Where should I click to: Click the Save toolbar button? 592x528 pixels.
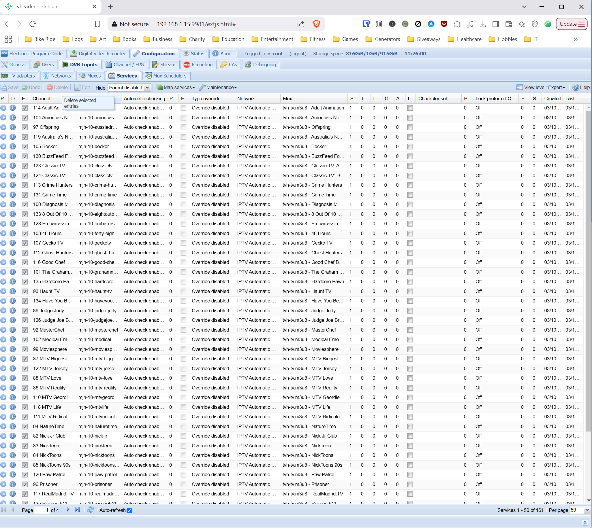click(x=10, y=87)
